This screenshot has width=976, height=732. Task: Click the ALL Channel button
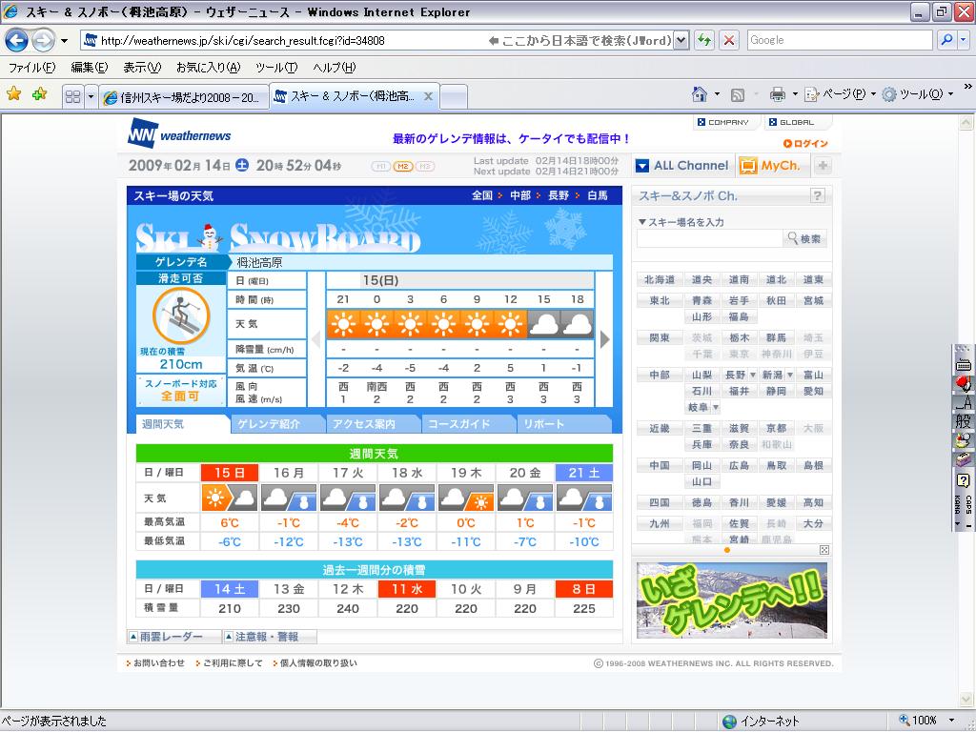coord(682,166)
